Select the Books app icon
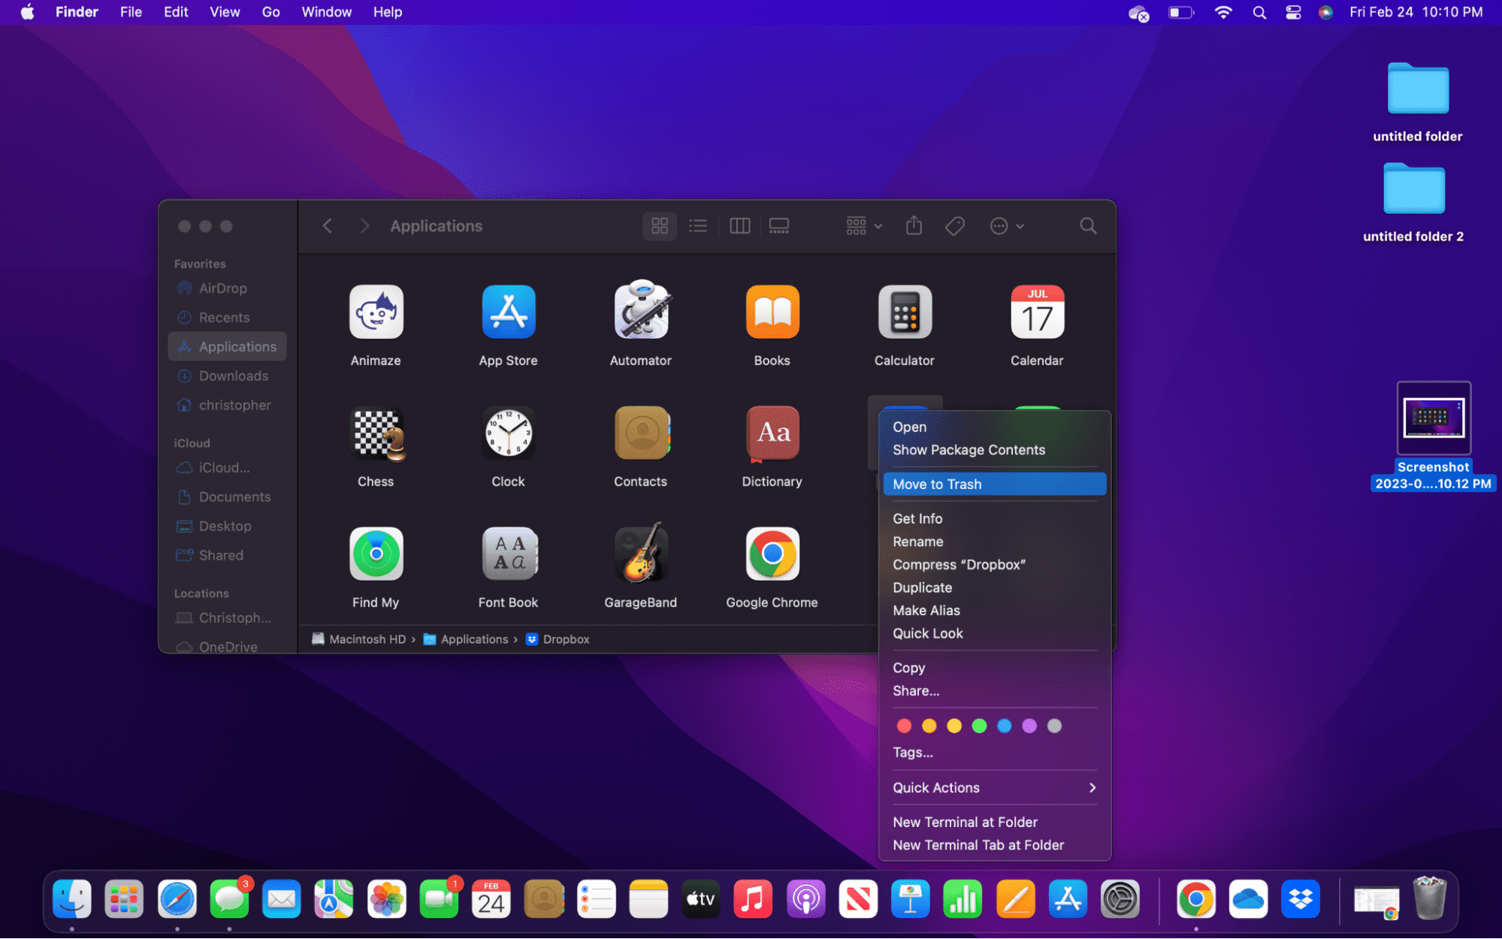Screen dimensions: 1502x939 pyautogui.click(x=772, y=312)
